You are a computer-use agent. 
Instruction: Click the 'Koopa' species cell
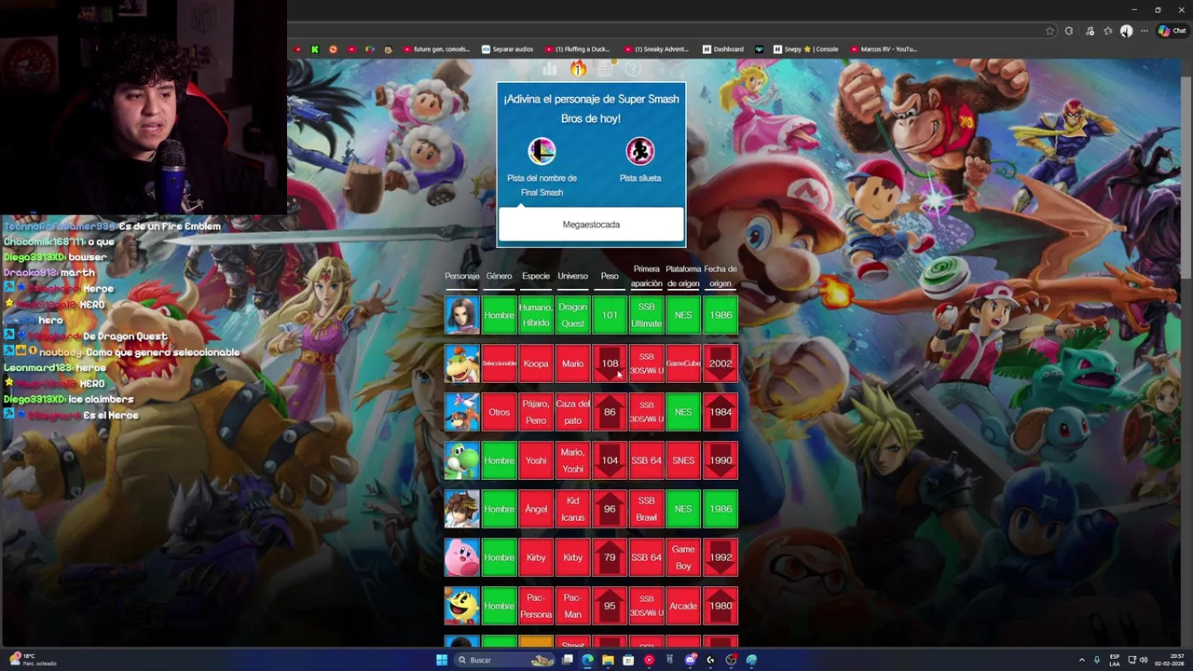click(536, 363)
